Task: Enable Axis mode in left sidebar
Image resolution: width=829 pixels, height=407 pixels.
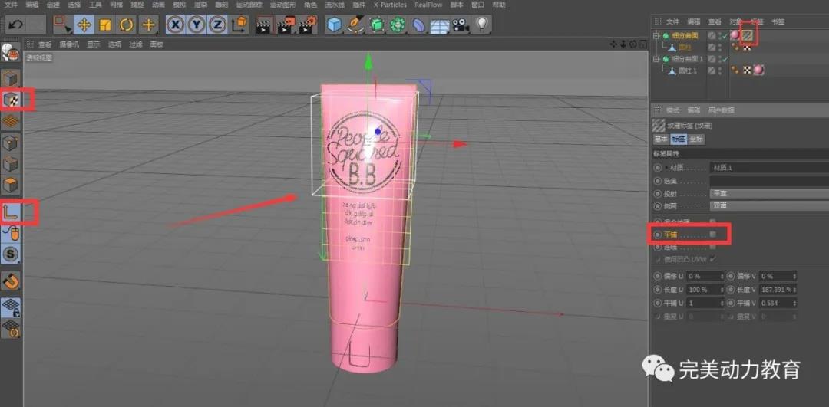Action: (x=11, y=212)
